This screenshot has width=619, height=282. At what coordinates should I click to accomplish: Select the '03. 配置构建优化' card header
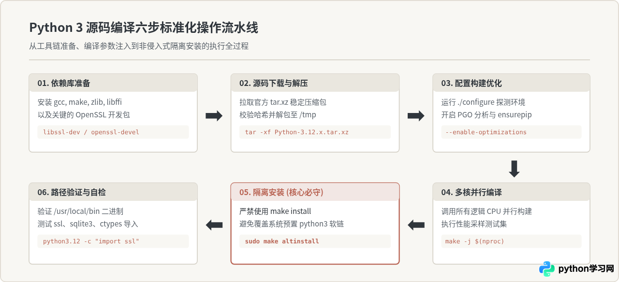511,83
